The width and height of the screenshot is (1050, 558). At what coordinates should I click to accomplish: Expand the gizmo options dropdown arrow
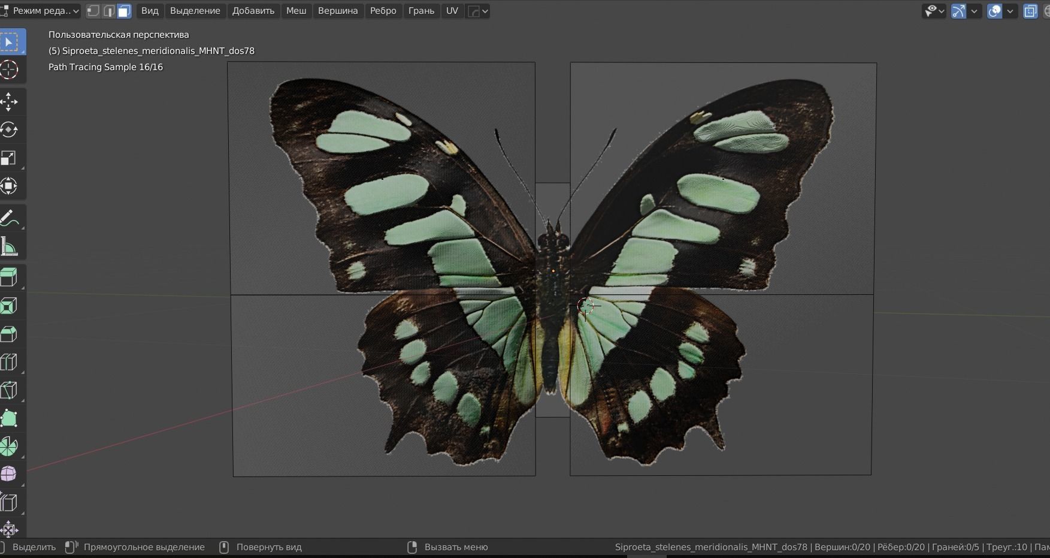pyautogui.click(x=975, y=11)
